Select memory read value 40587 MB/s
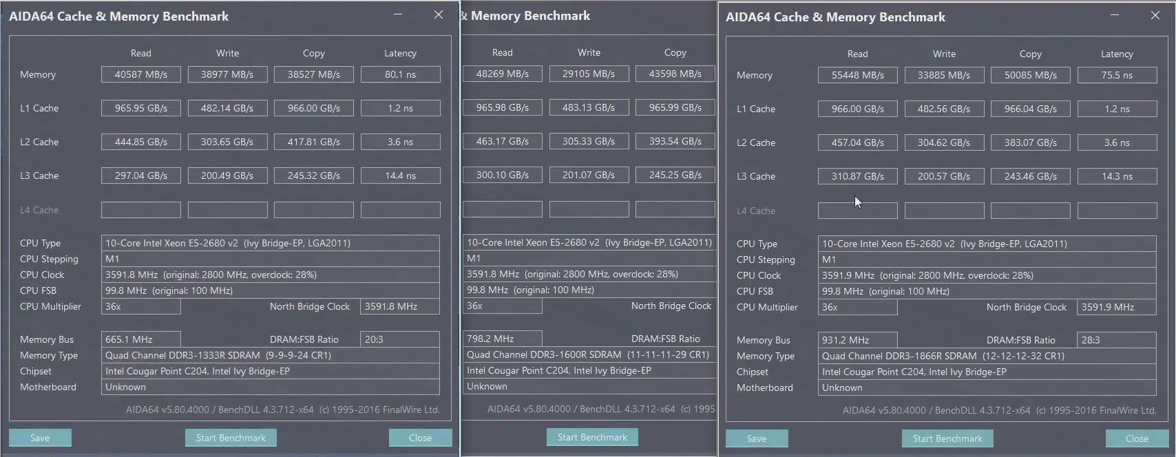The width and height of the screenshot is (1176, 457). click(141, 74)
